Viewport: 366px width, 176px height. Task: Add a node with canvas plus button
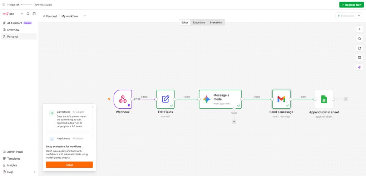(x=360, y=29)
